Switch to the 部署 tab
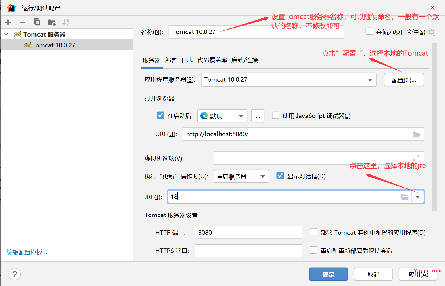Image resolution: width=445 pixels, height=286 pixels. pyautogui.click(x=171, y=60)
